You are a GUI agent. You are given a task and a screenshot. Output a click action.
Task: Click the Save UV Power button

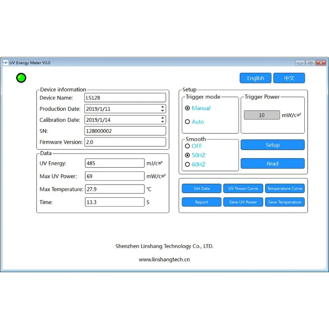pos(243,202)
